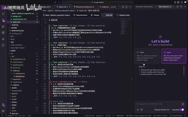Toggle checkbox for task 2 扩展API接口
This screenshot has width=188, height=117.
click(x=52, y=45)
